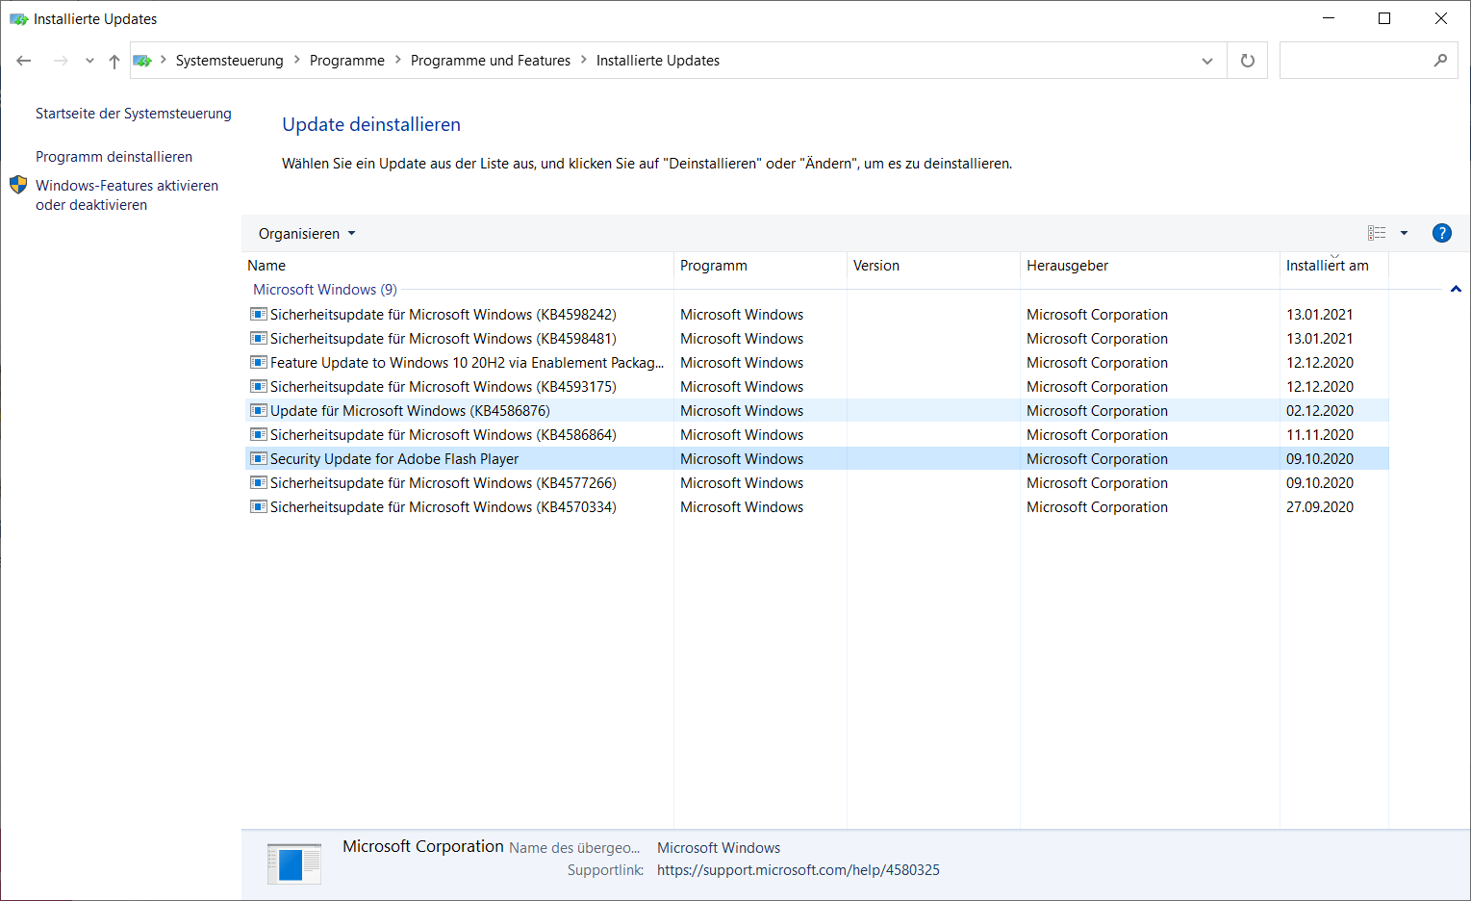Open the recent locations dropdown arrow
Viewport: 1471px width, 901px height.
coord(89,61)
